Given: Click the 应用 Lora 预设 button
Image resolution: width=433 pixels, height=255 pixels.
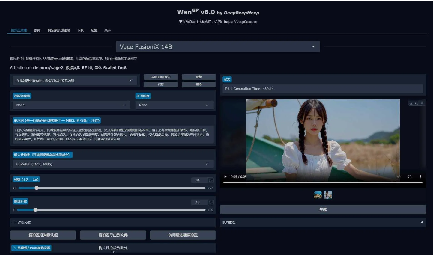Looking at the screenshot, I should click(161, 77).
